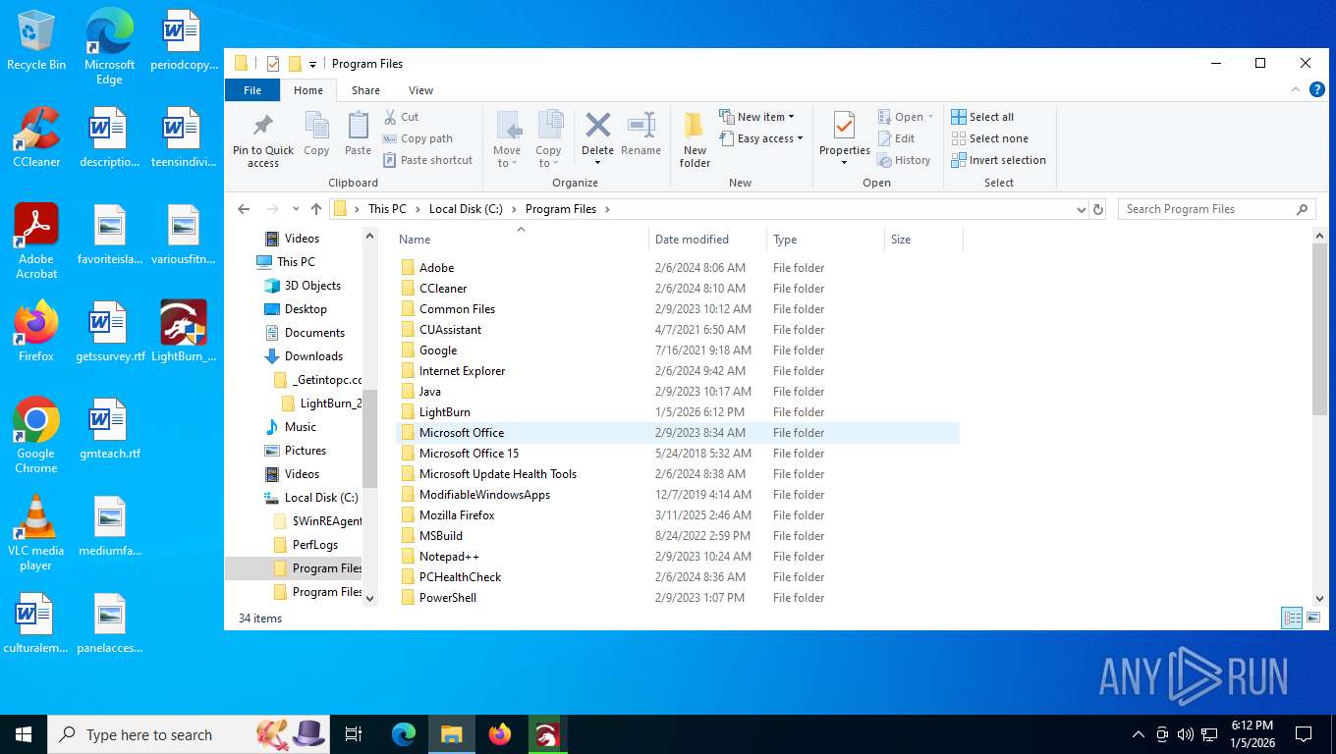Select VLC media player desktop icon
The height and width of the screenshot is (754, 1336).
tap(36, 533)
